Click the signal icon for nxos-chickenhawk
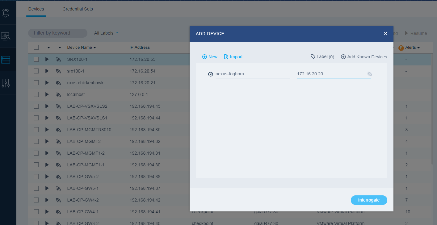The image size is (437, 225). pyautogui.click(x=58, y=83)
